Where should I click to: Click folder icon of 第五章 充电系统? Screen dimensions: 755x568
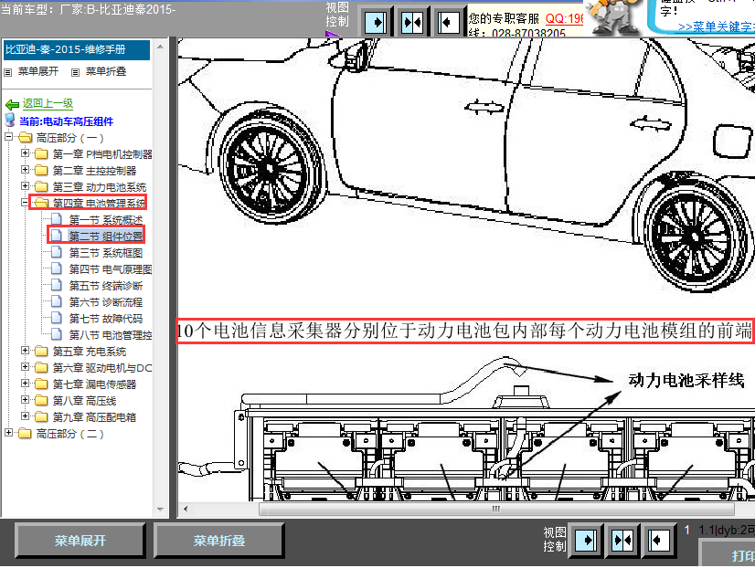41,351
